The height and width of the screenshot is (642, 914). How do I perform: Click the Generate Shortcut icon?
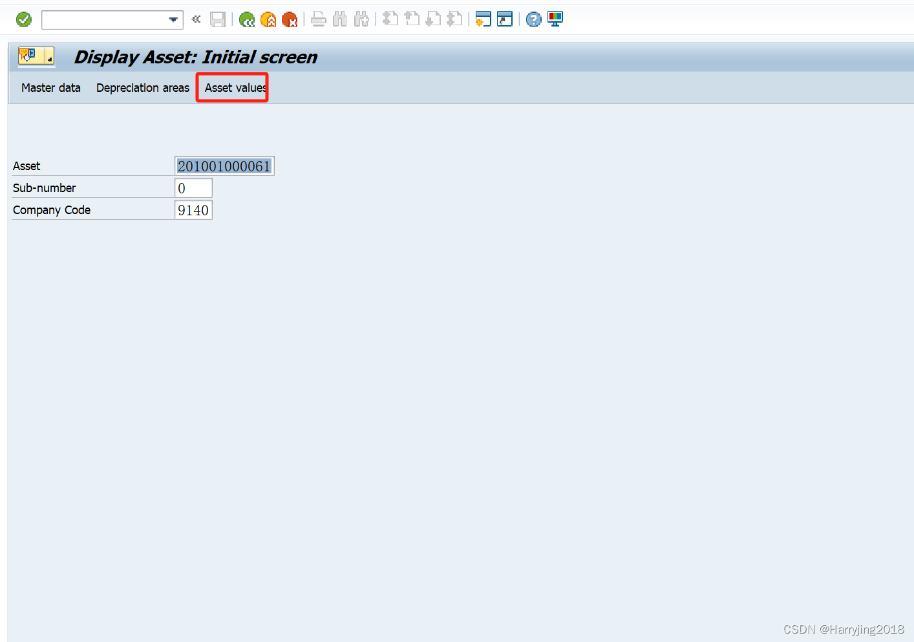coord(505,19)
